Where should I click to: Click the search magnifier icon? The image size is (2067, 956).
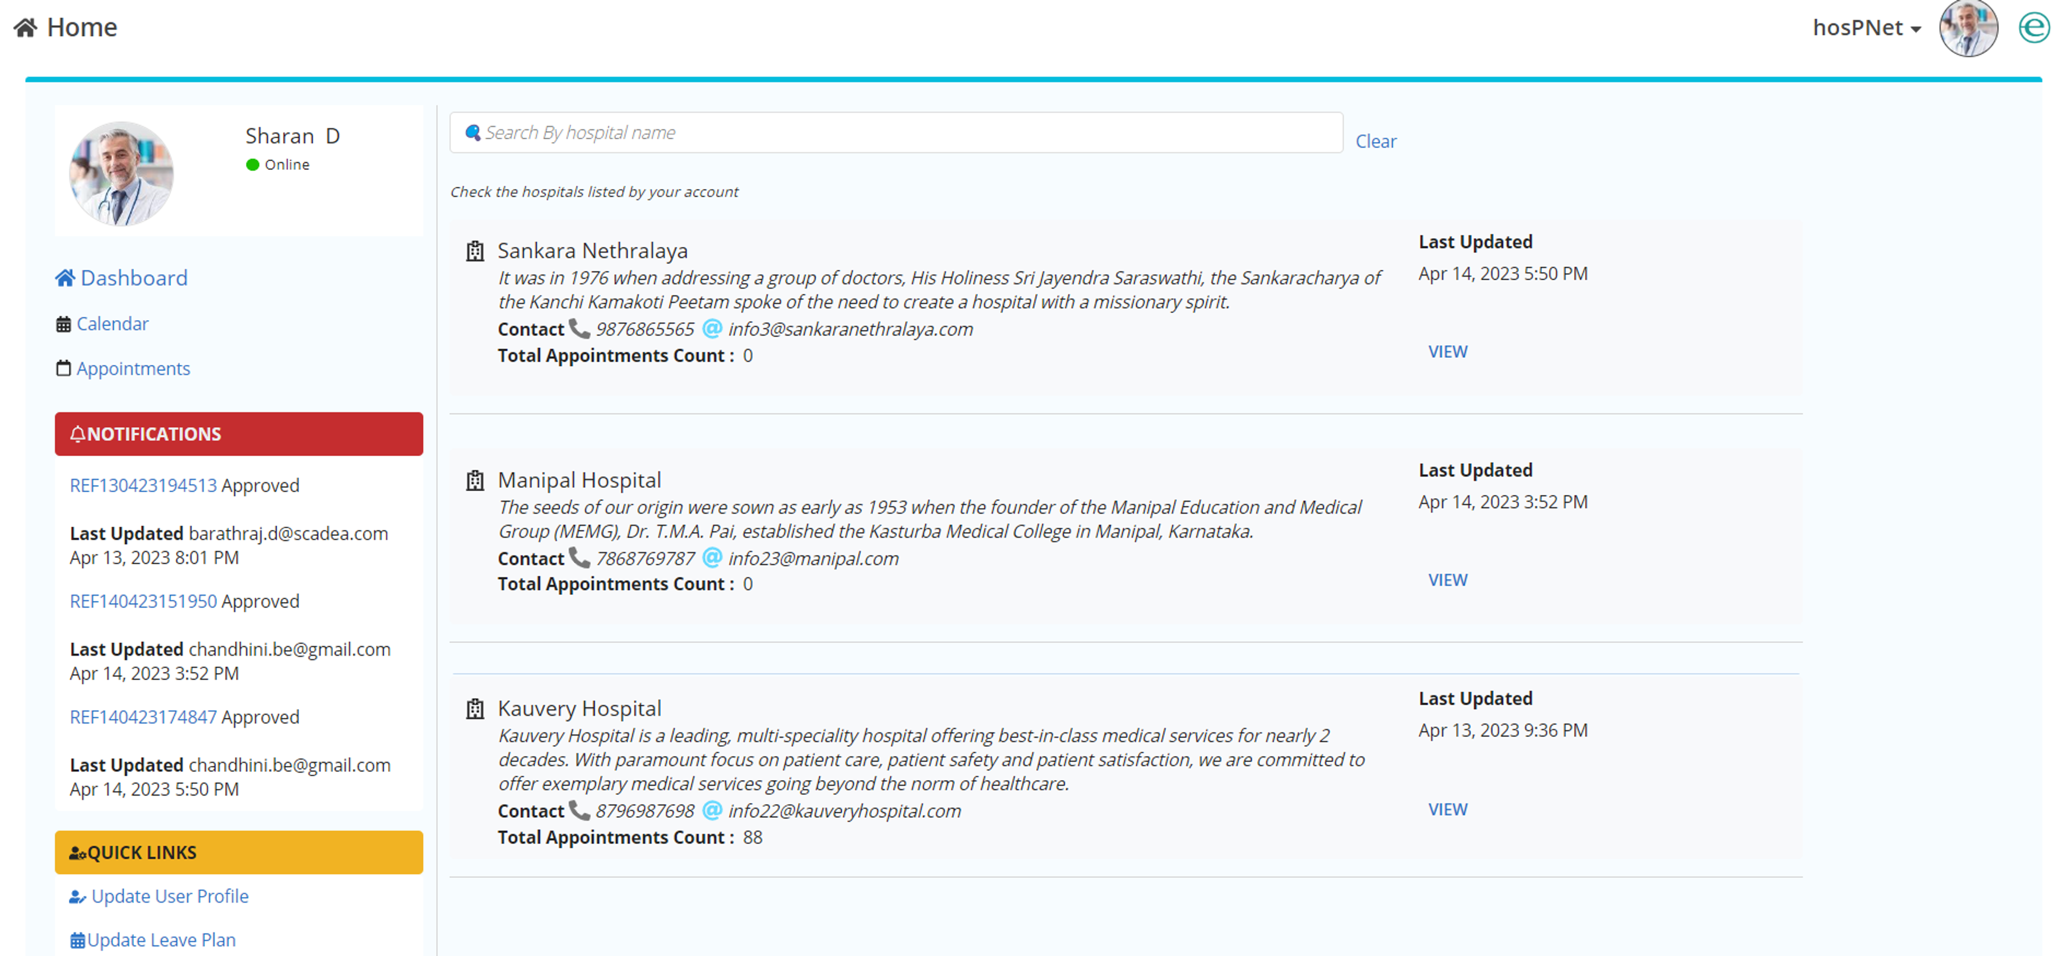coord(474,132)
